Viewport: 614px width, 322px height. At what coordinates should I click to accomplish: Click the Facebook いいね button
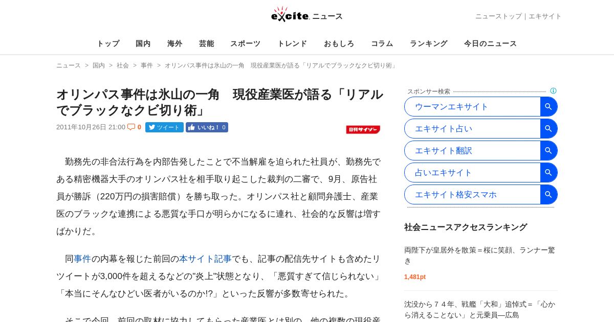coord(207,127)
